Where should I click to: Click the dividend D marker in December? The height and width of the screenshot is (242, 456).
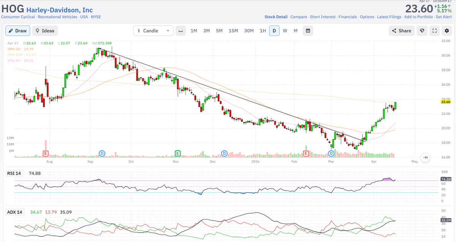pos(224,153)
